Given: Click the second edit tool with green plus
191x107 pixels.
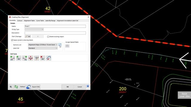Looking at the screenshot, I should (x=19, y=58).
